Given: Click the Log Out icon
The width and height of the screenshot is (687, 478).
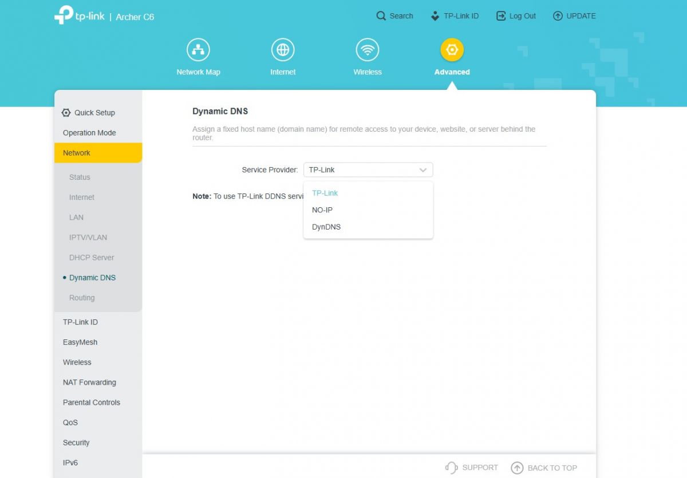Looking at the screenshot, I should 501,16.
